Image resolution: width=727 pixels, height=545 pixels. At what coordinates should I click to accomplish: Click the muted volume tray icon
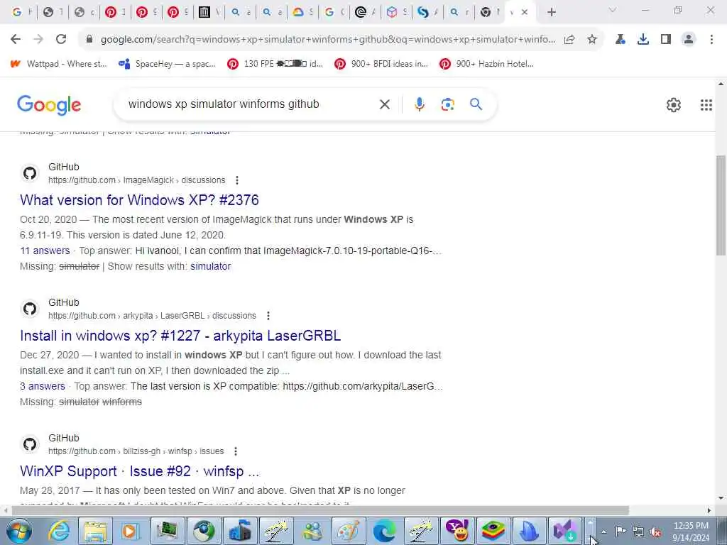click(655, 532)
